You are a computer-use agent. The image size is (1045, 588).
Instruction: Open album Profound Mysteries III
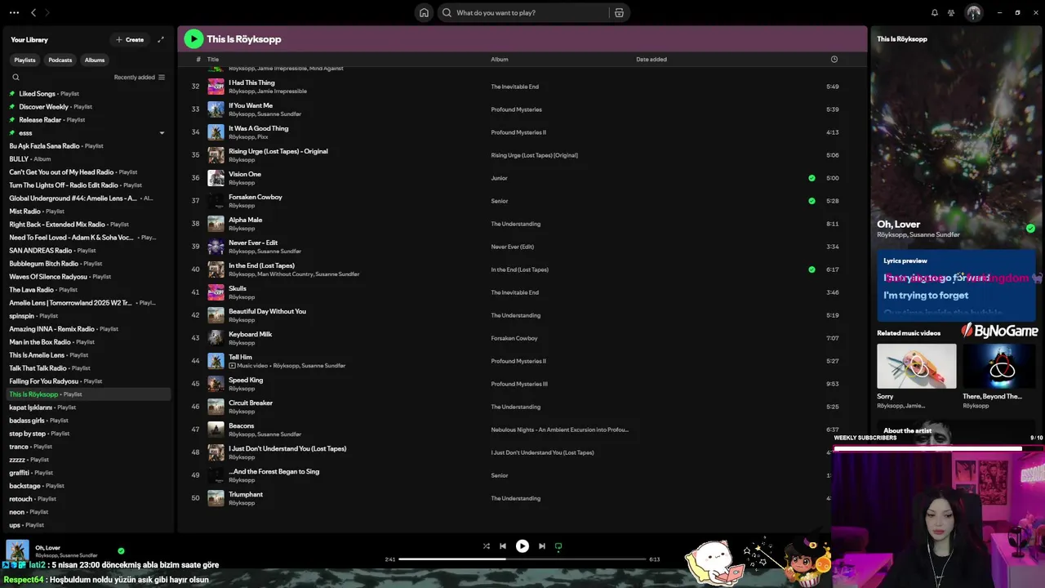pos(519,384)
